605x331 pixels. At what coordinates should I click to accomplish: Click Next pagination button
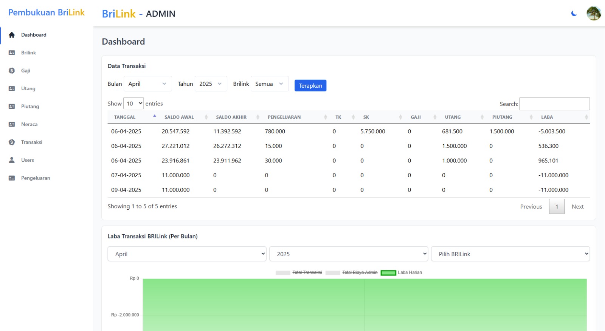pyautogui.click(x=577, y=207)
